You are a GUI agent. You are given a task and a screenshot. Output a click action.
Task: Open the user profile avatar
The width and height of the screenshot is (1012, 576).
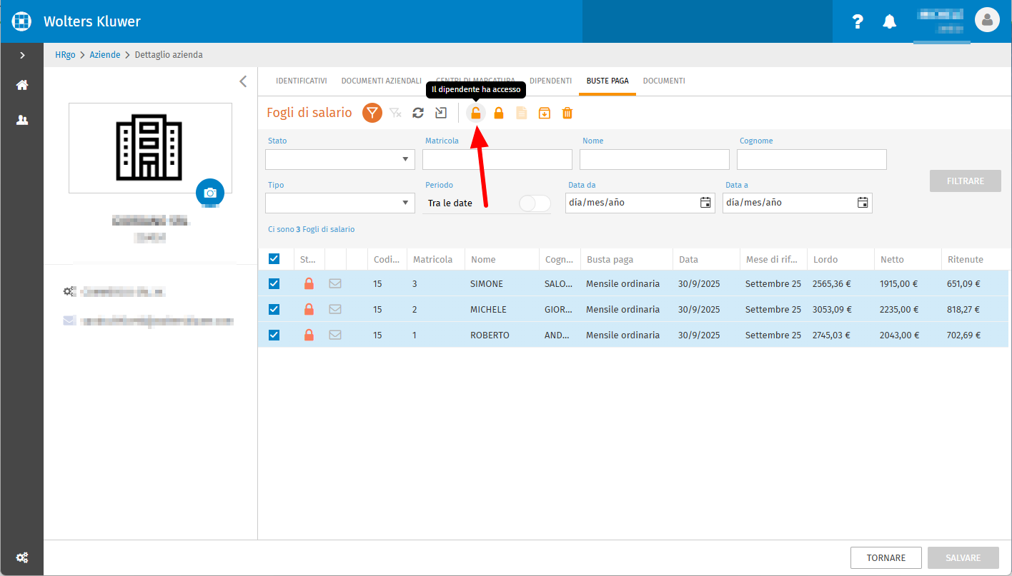click(987, 21)
